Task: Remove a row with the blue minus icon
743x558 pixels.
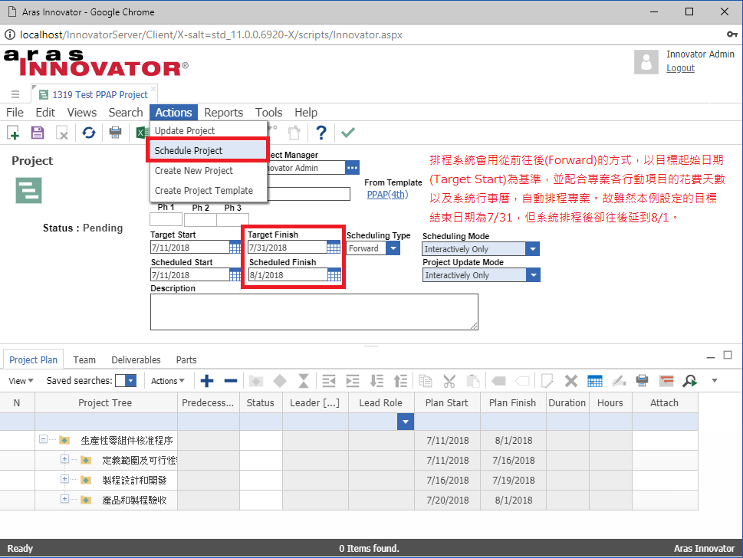Action: [230, 381]
